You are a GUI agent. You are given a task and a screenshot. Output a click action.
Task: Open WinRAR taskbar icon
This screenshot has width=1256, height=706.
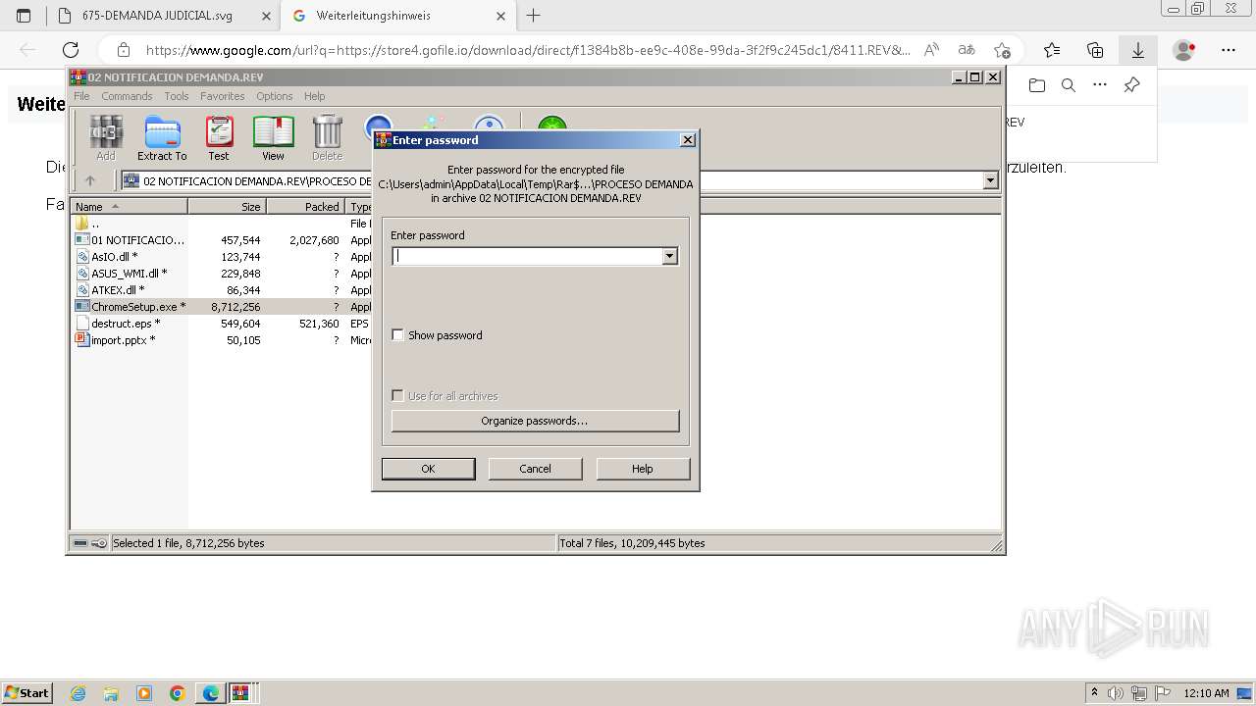[x=240, y=693]
